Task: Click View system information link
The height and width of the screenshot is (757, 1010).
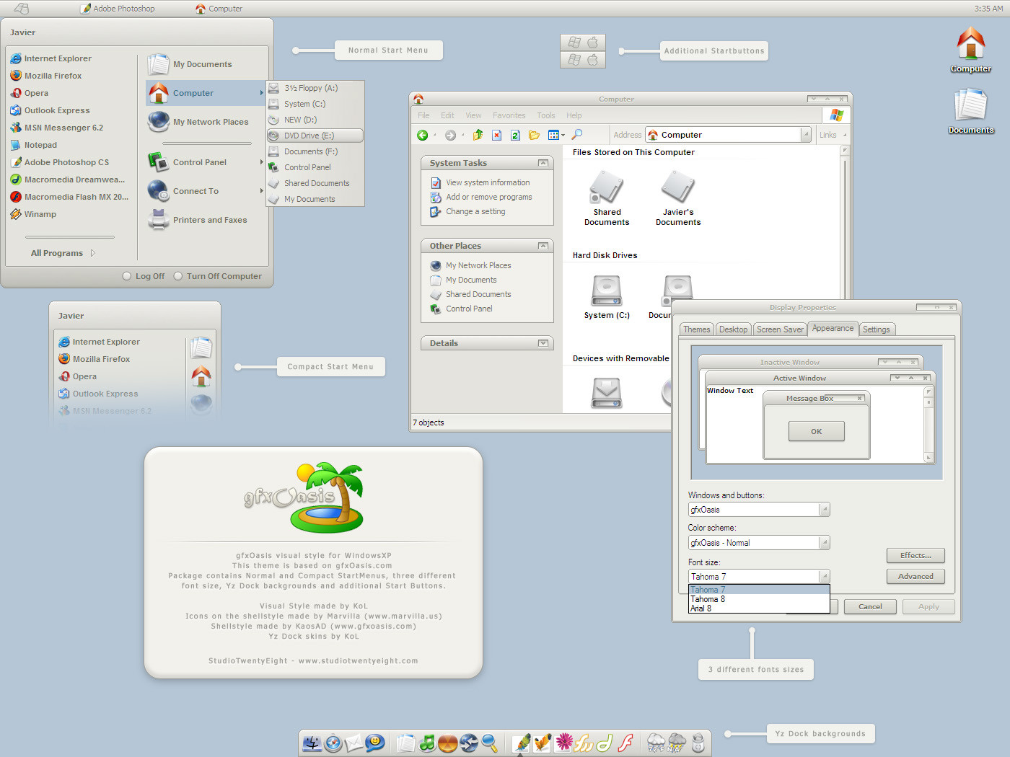Action: pyautogui.click(x=488, y=182)
